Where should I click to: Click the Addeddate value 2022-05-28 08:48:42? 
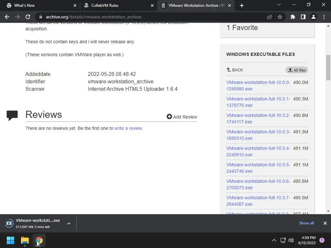pyautogui.click(x=112, y=74)
